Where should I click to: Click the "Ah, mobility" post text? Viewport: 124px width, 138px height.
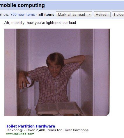(x=41, y=23)
